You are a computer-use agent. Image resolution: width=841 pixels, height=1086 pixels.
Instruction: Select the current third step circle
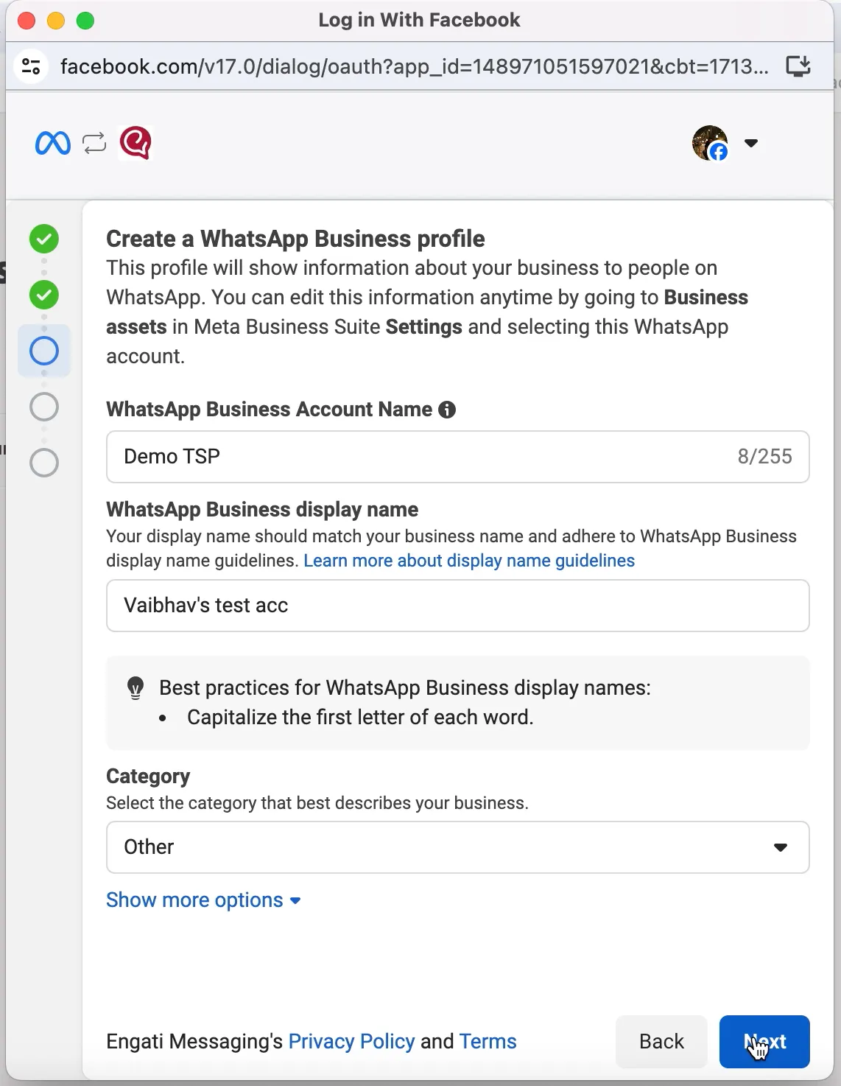44,351
